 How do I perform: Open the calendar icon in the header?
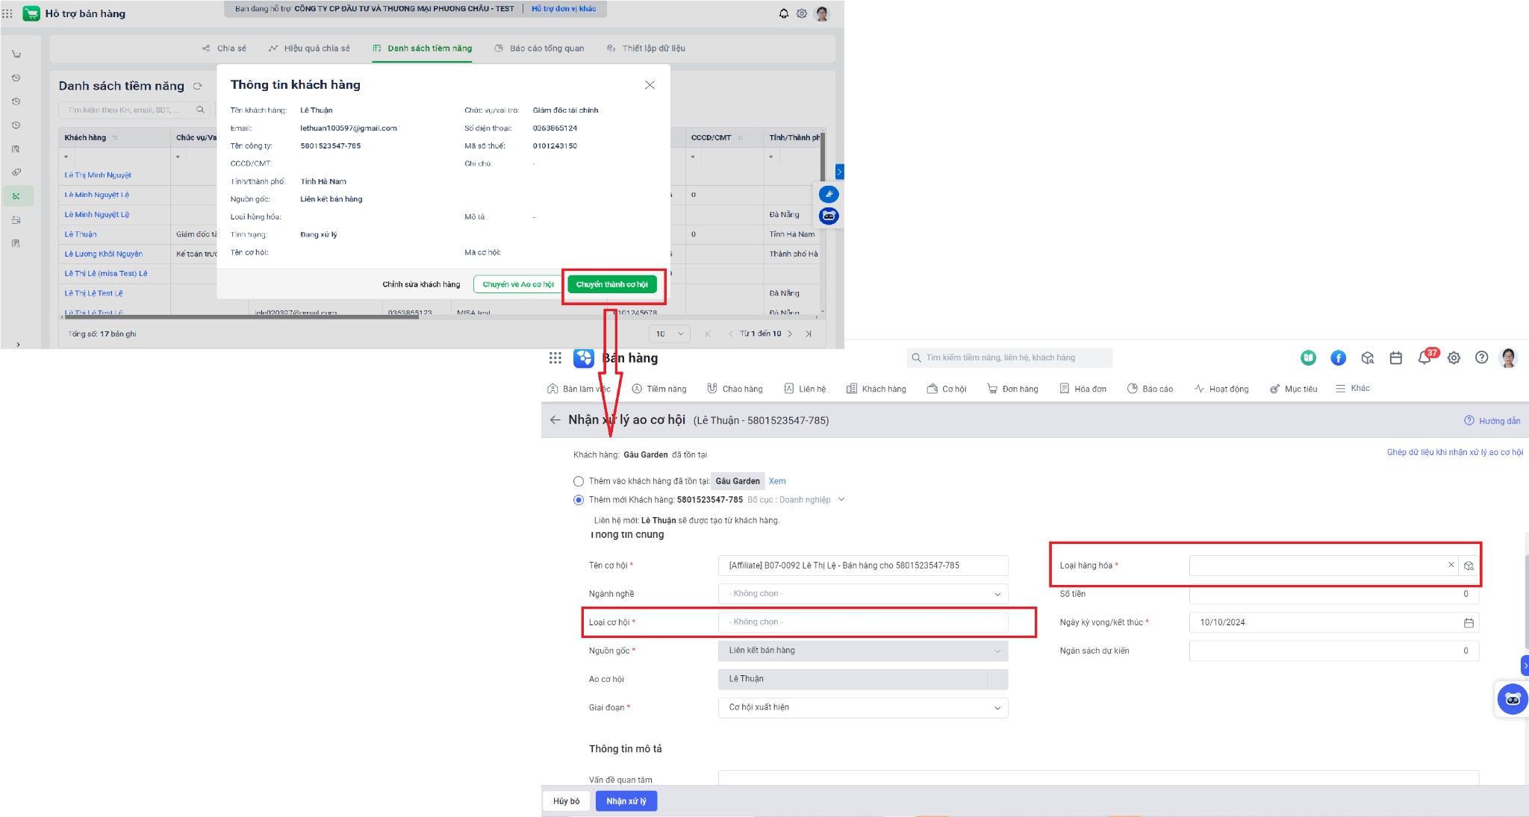[x=1395, y=358]
